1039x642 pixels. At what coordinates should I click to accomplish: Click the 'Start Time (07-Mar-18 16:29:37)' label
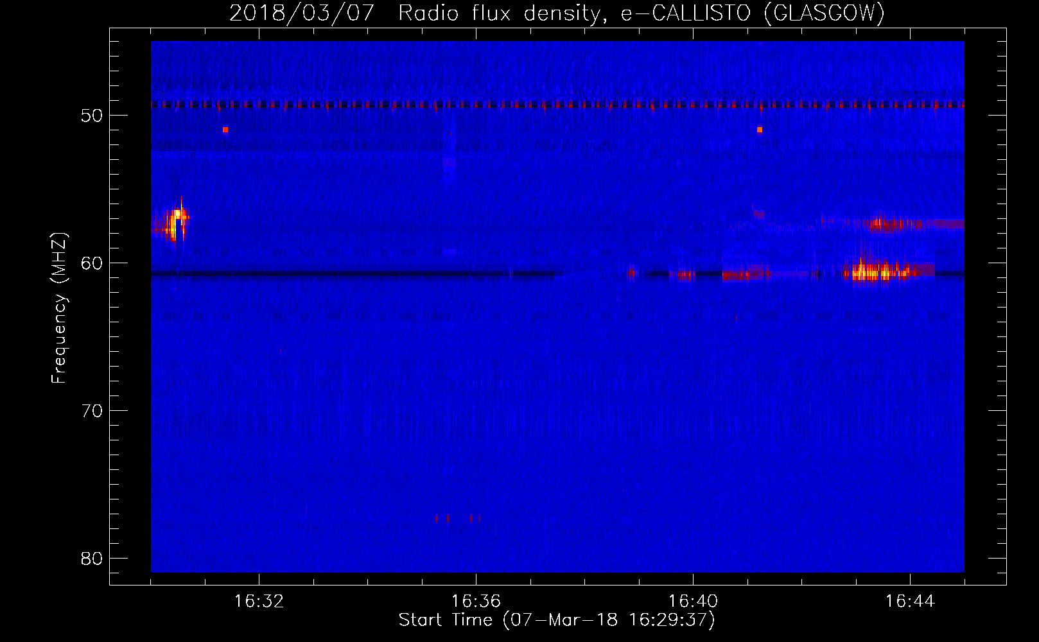pyautogui.click(x=557, y=620)
